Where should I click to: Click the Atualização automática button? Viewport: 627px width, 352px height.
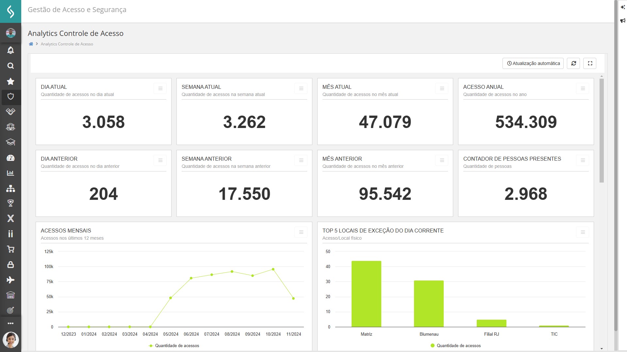coord(533,63)
